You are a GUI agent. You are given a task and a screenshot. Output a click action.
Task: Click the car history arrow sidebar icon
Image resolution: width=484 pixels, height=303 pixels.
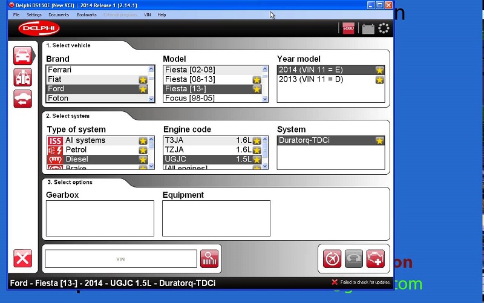[x=22, y=99]
